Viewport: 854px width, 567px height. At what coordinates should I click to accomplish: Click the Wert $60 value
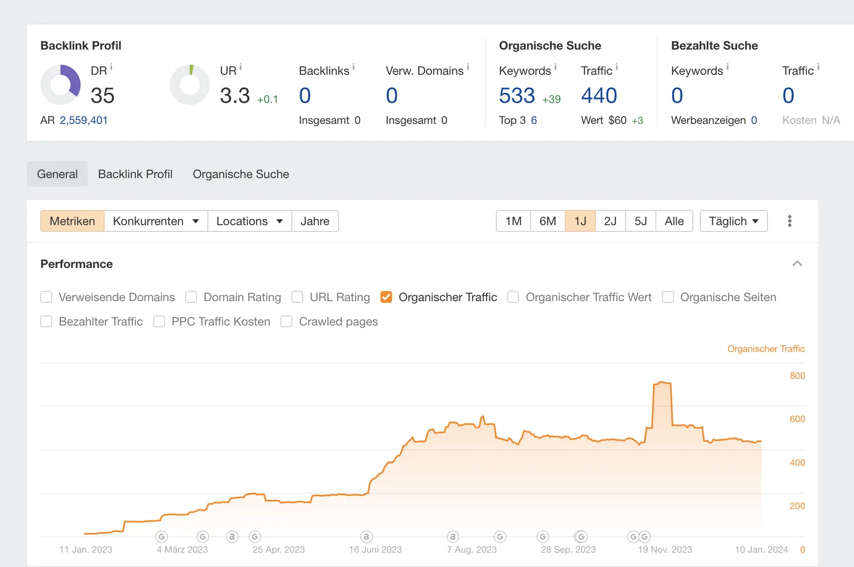click(617, 120)
